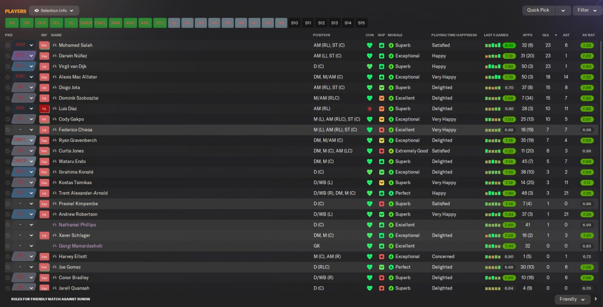Click the Inj injury icon for Luis Díaz
The width and height of the screenshot is (603, 307).
pyautogui.click(x=44, y=109)
